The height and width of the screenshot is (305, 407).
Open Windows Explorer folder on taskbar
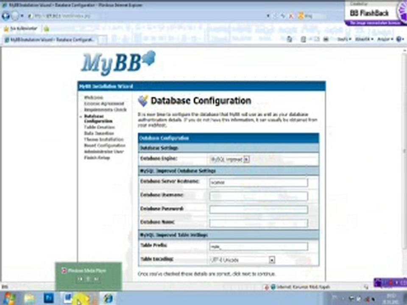29,299
